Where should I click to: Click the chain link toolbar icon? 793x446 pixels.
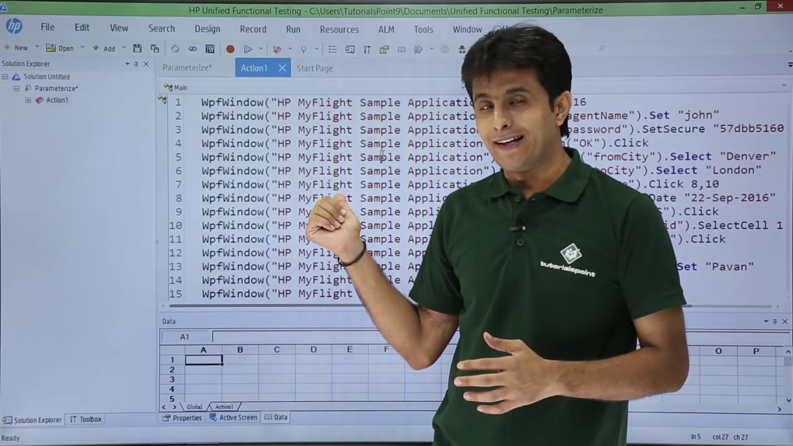point(193,49)
